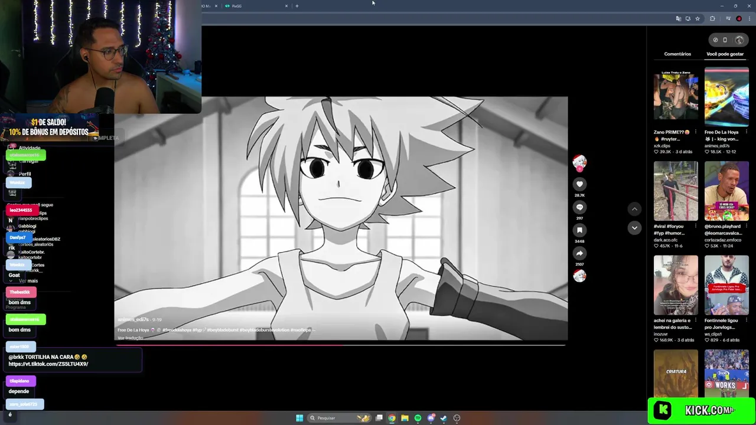
Task: Open the #viral #foryou video thumbnail
Action: [676, 191]
